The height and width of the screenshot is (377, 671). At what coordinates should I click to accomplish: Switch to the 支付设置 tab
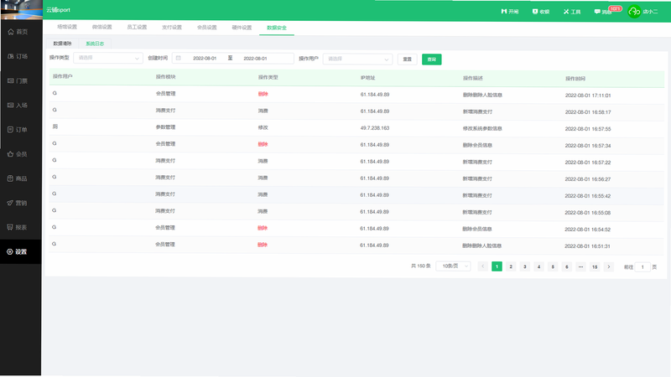click(x=172, y=28)
